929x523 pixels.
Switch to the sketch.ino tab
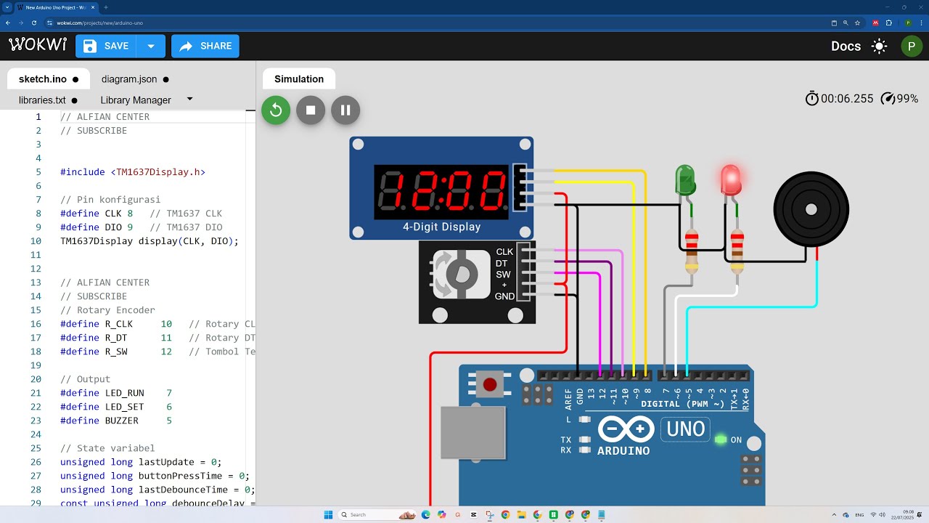point(49,79)
